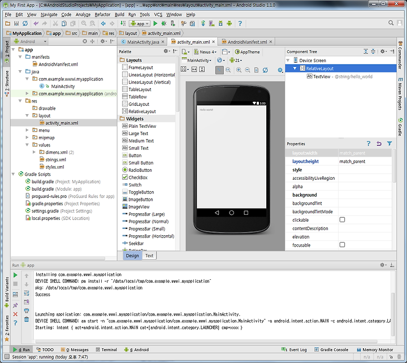Click the Synchronize refresh icon in main toolbar
This screenshot has width=407, height=363.
click(25, 23)
